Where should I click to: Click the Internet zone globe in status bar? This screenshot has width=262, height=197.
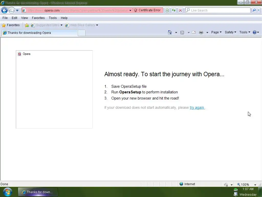coord(181,184)
